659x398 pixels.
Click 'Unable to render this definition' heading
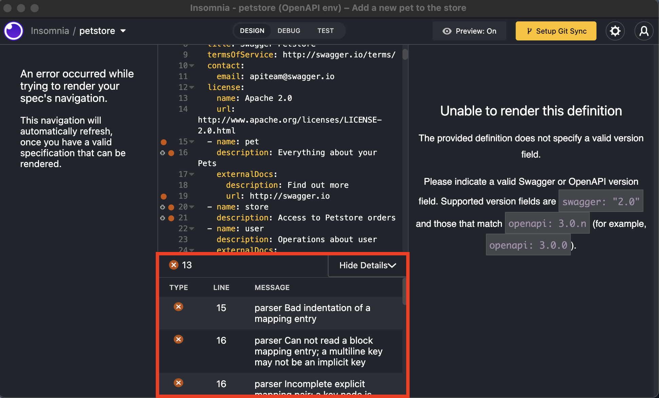531,111
